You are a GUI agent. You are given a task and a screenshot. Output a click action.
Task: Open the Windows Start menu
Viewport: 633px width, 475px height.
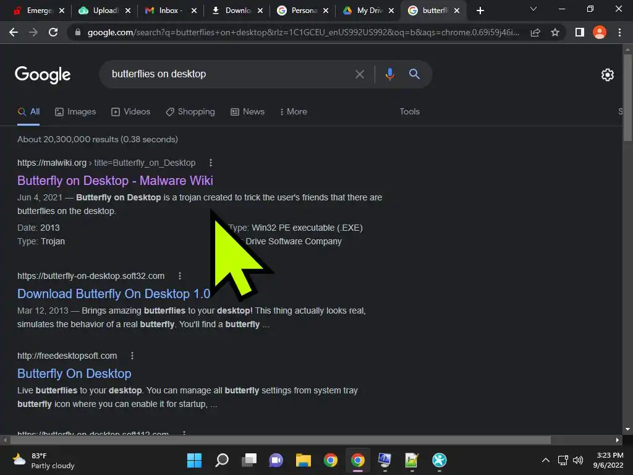(x=194, y=460)
